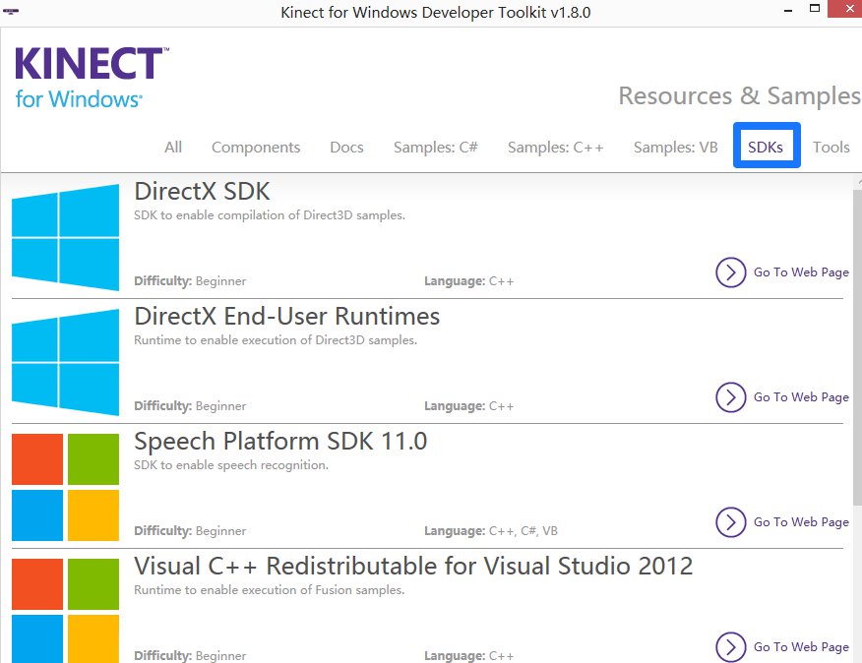
Task: Click the vertical scrollbar thumb
Action: [858, 346]
